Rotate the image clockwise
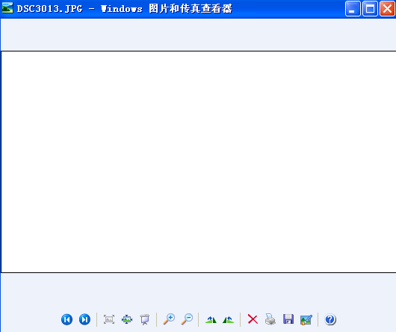Screen dimensions: 396x332 pyautogui.click(x=211, y=319)
